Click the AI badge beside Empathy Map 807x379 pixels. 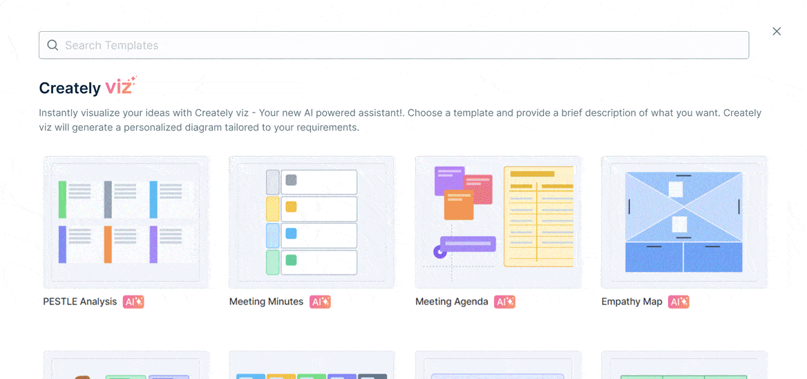click(x=678, y=302)
